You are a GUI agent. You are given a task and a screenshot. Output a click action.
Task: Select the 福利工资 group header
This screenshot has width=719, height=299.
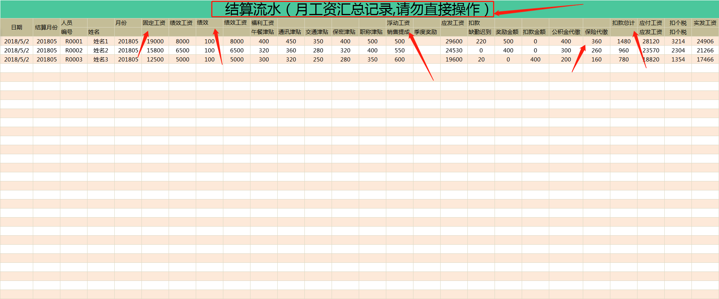(264, 23)
